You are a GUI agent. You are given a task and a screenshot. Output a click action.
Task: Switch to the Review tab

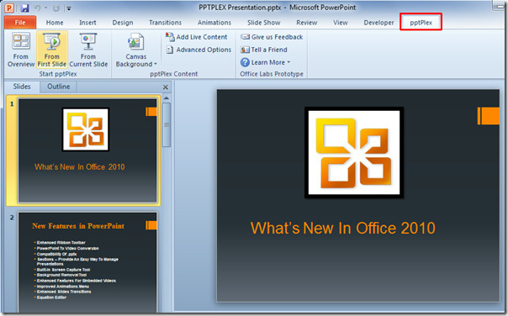point(306,23)
